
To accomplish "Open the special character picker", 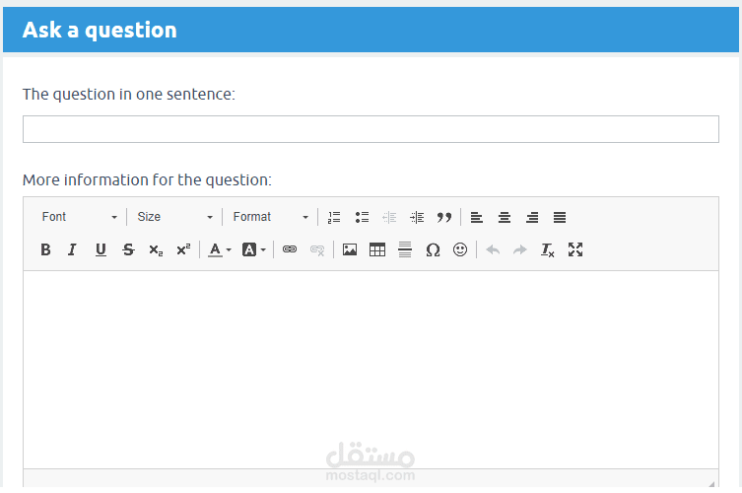I will pos(433,249).
